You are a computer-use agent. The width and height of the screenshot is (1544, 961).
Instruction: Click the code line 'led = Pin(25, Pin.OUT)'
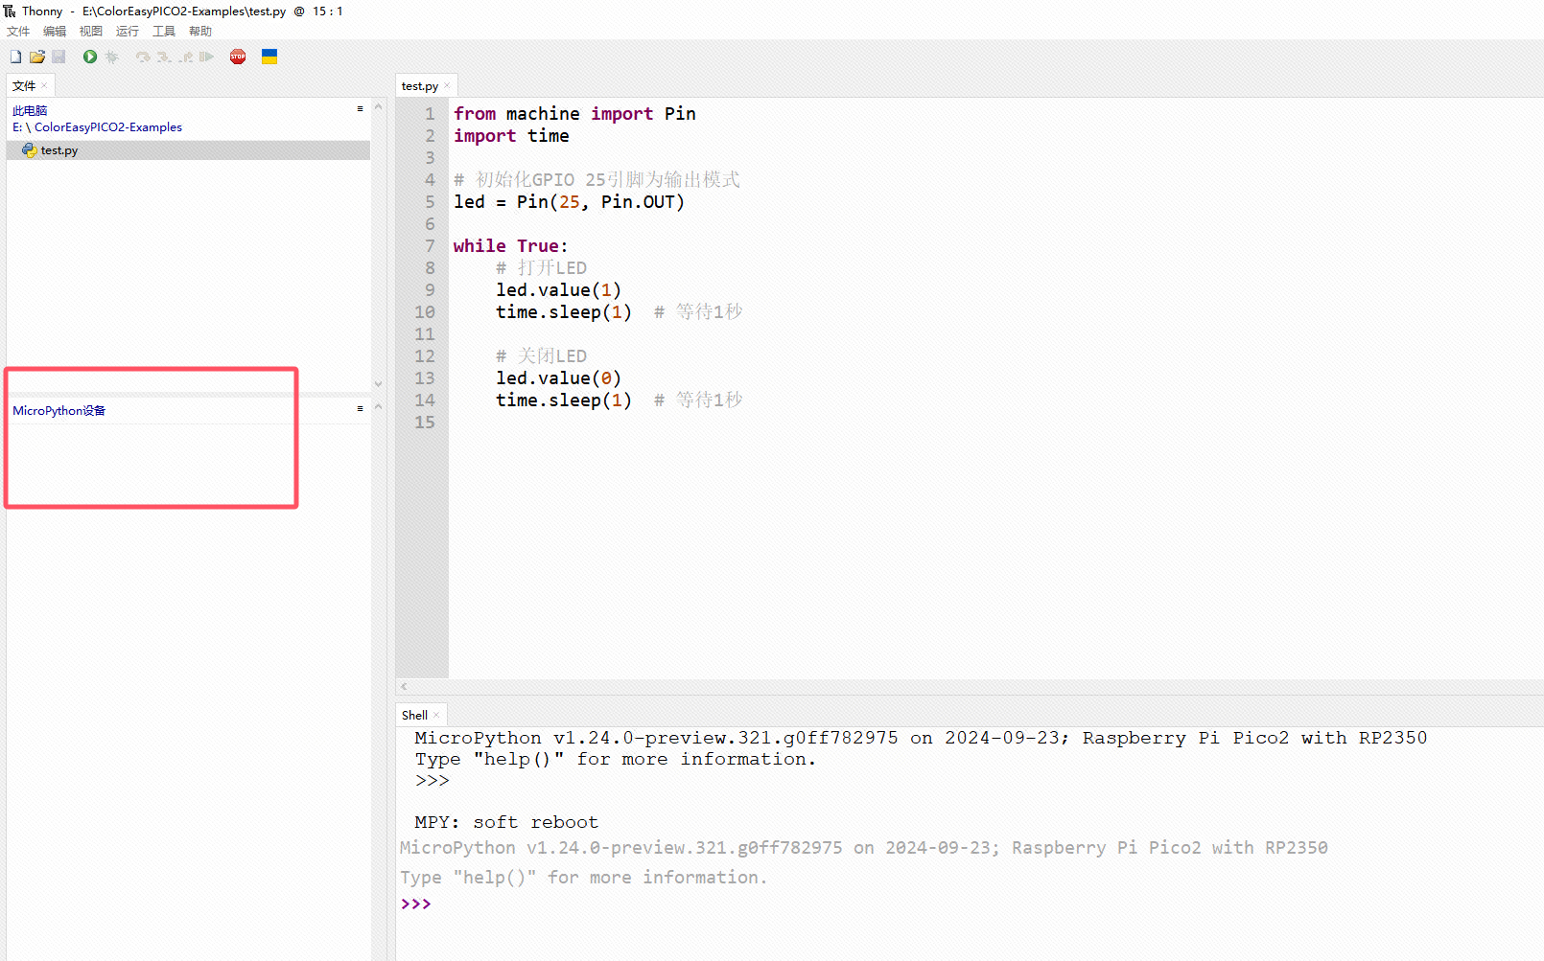point(570,202)
